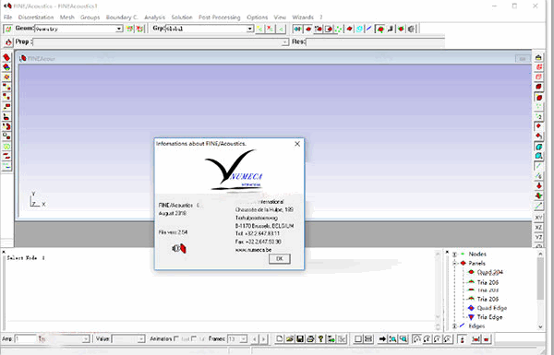Click the XZ view button
Image resolution: width=554 pixels, height=355 pixels.
tap(538, 228)
